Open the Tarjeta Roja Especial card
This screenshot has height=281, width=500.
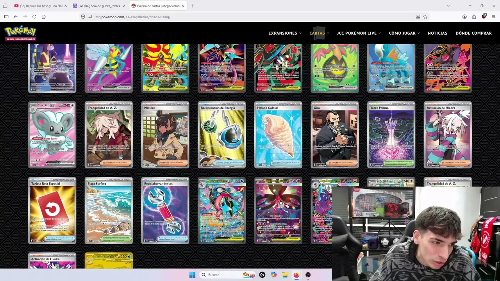(x=52, y=211)
